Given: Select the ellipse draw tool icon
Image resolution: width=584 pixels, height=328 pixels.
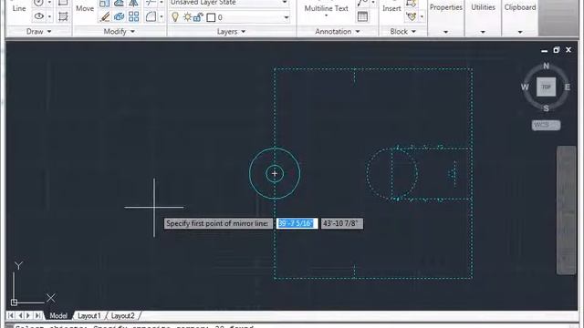Looking at the screenshot, I should [38, 16].
